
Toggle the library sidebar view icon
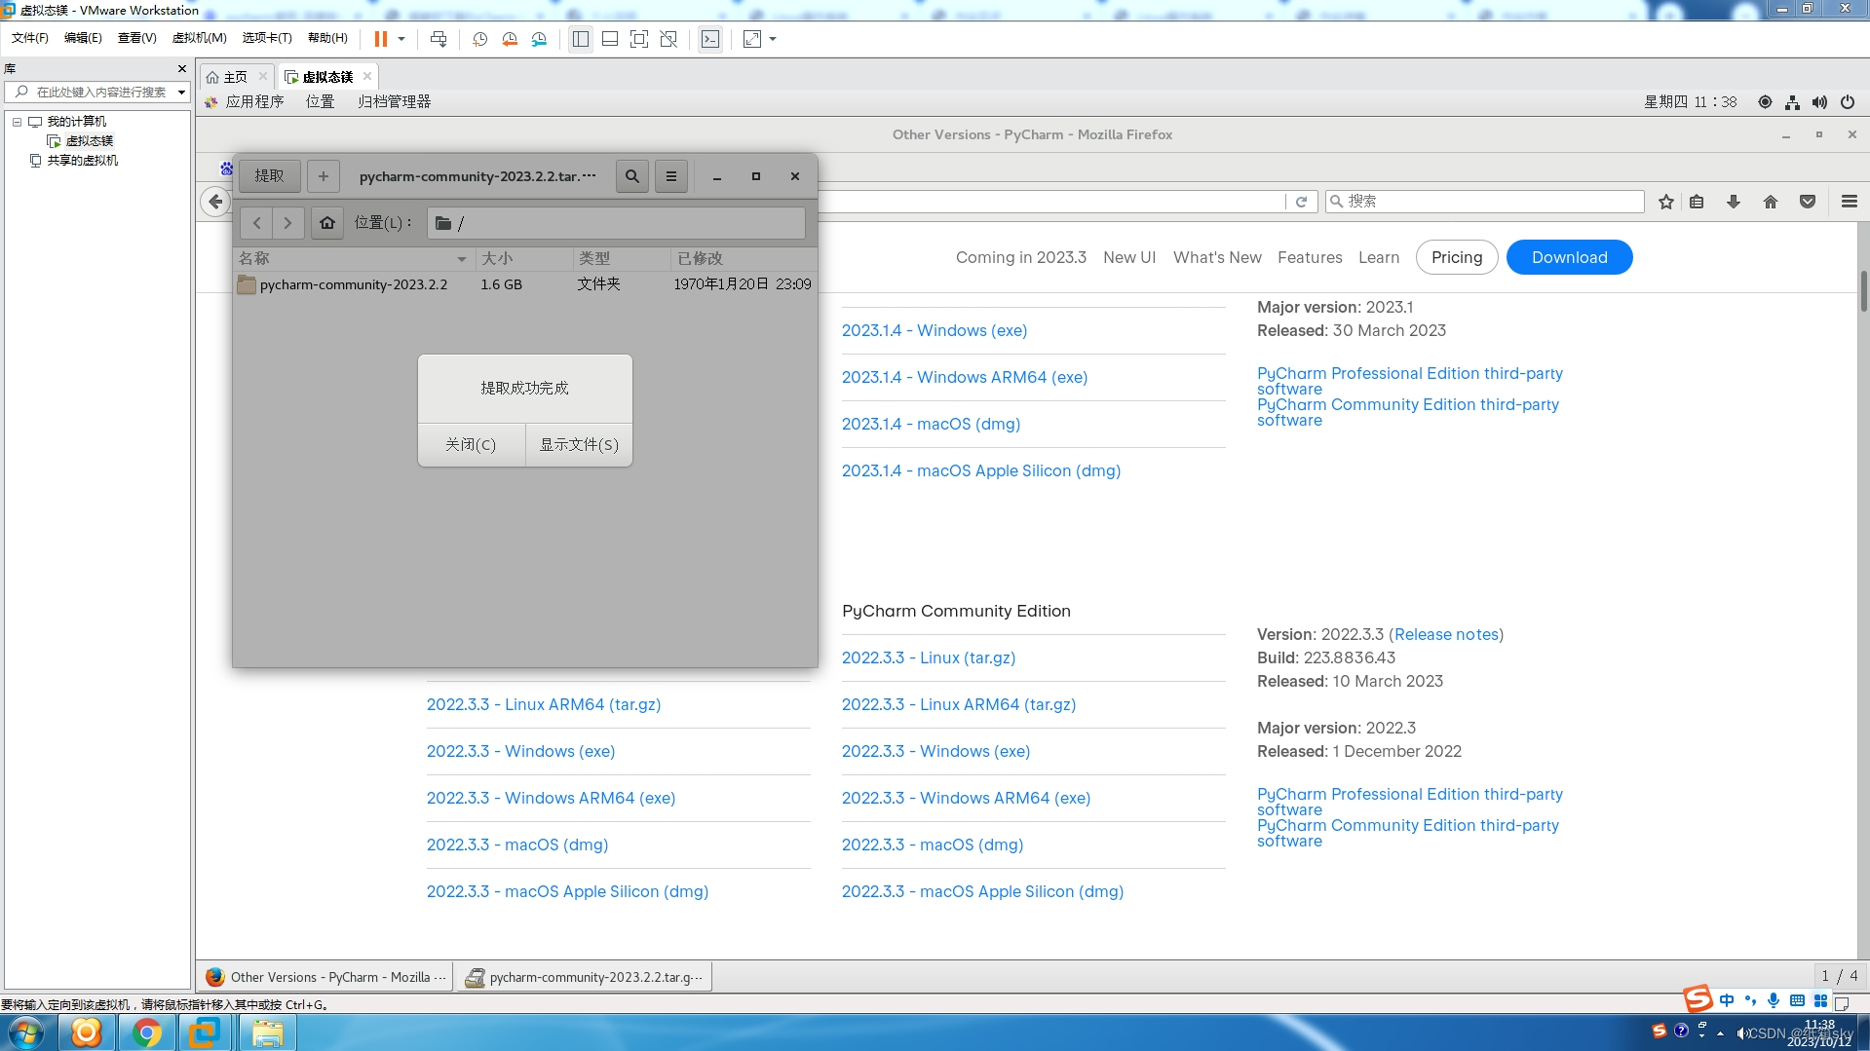pyautogui.click(x=581, y=39)
